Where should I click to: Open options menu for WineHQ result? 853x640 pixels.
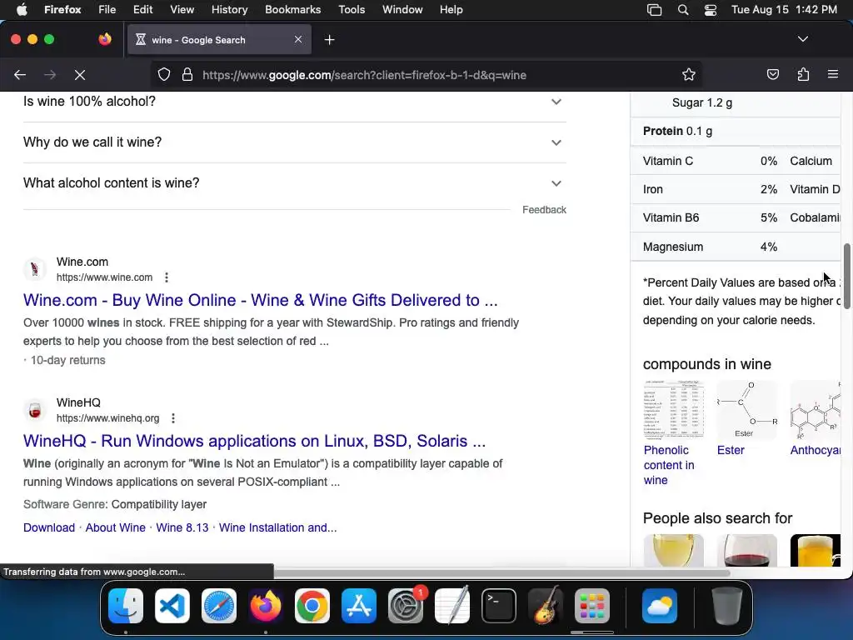coord(173,418)
